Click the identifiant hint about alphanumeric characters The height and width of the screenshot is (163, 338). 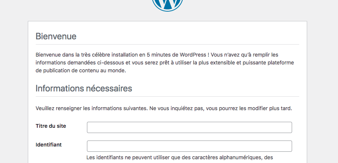tap(180, 158)
